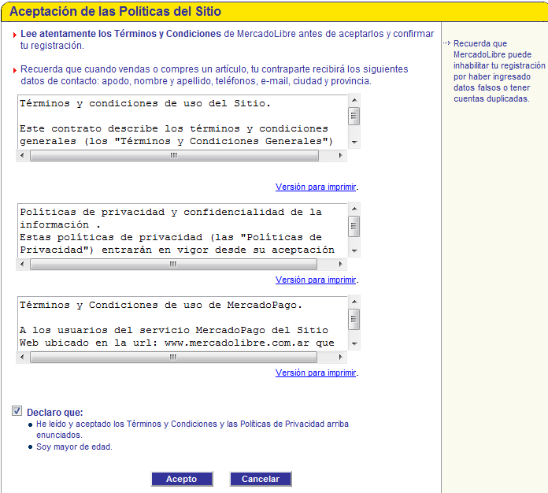Click the Cancelar button
This screenshot has height=493, width=548.
(261, 479)
